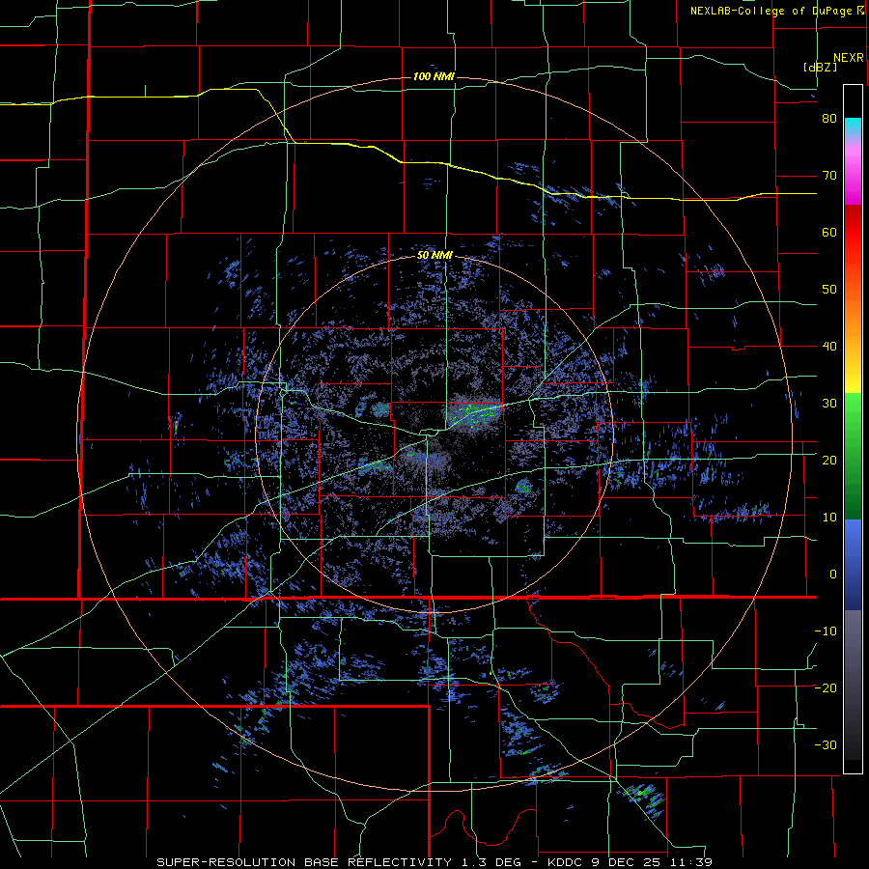The image size is (869, 869).
Task: Click the 50 NMI range ring label
Action: click(434, 256)
